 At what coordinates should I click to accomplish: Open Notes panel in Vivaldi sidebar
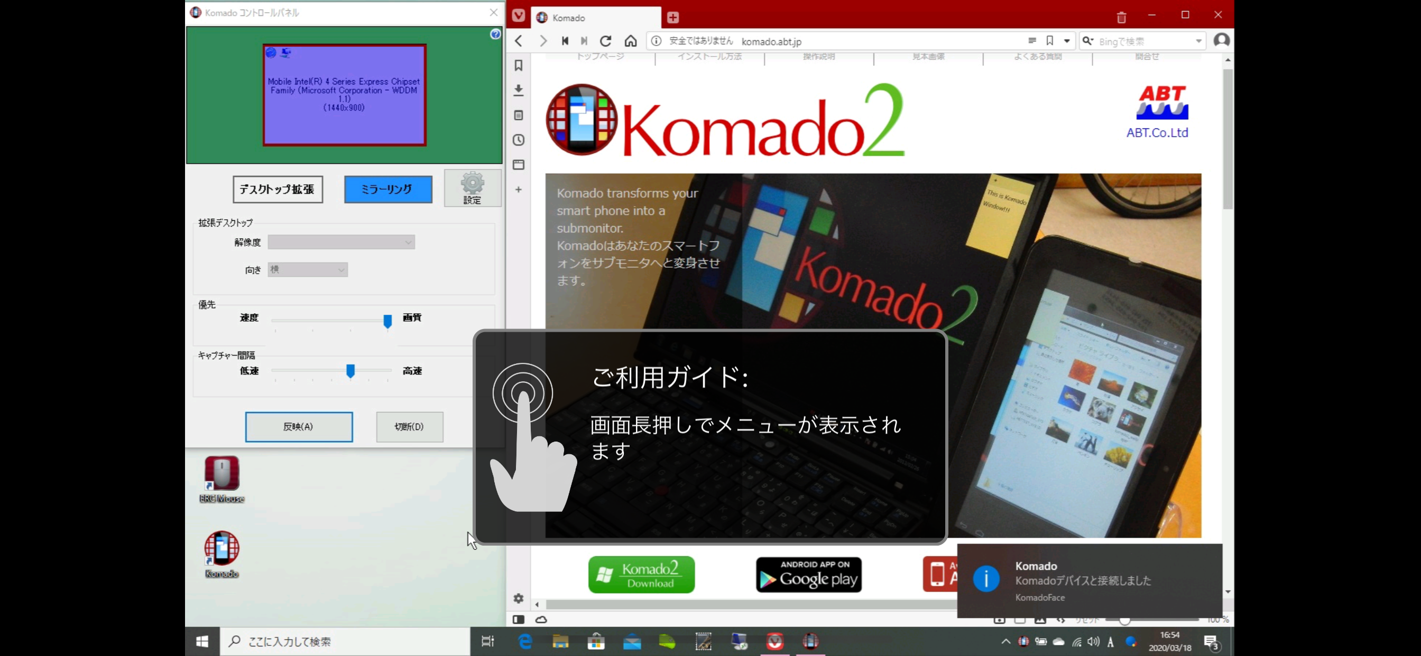click(519, 115)
